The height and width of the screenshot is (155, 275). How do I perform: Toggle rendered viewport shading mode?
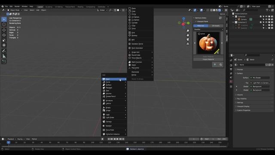220,10
